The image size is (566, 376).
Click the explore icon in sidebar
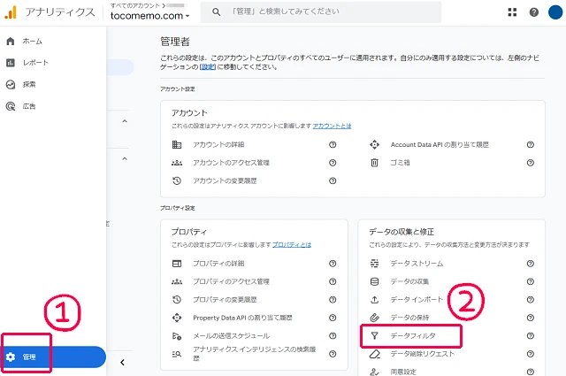click(11, 85)
